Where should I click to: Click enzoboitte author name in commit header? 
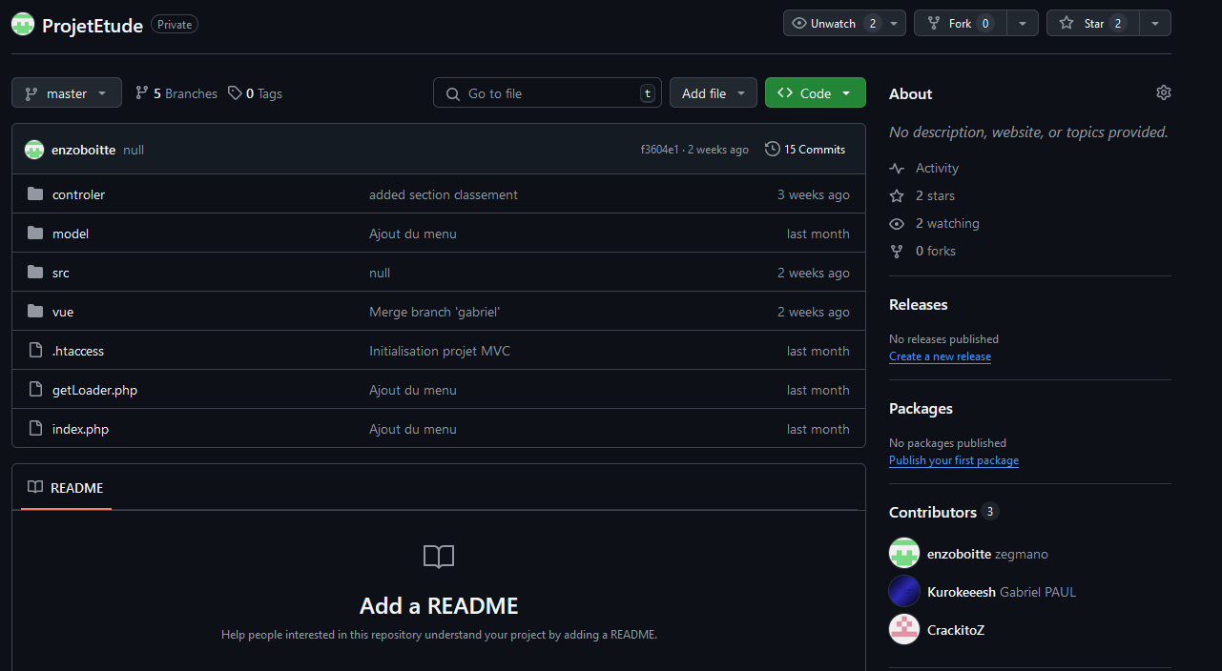coord(83,150)
